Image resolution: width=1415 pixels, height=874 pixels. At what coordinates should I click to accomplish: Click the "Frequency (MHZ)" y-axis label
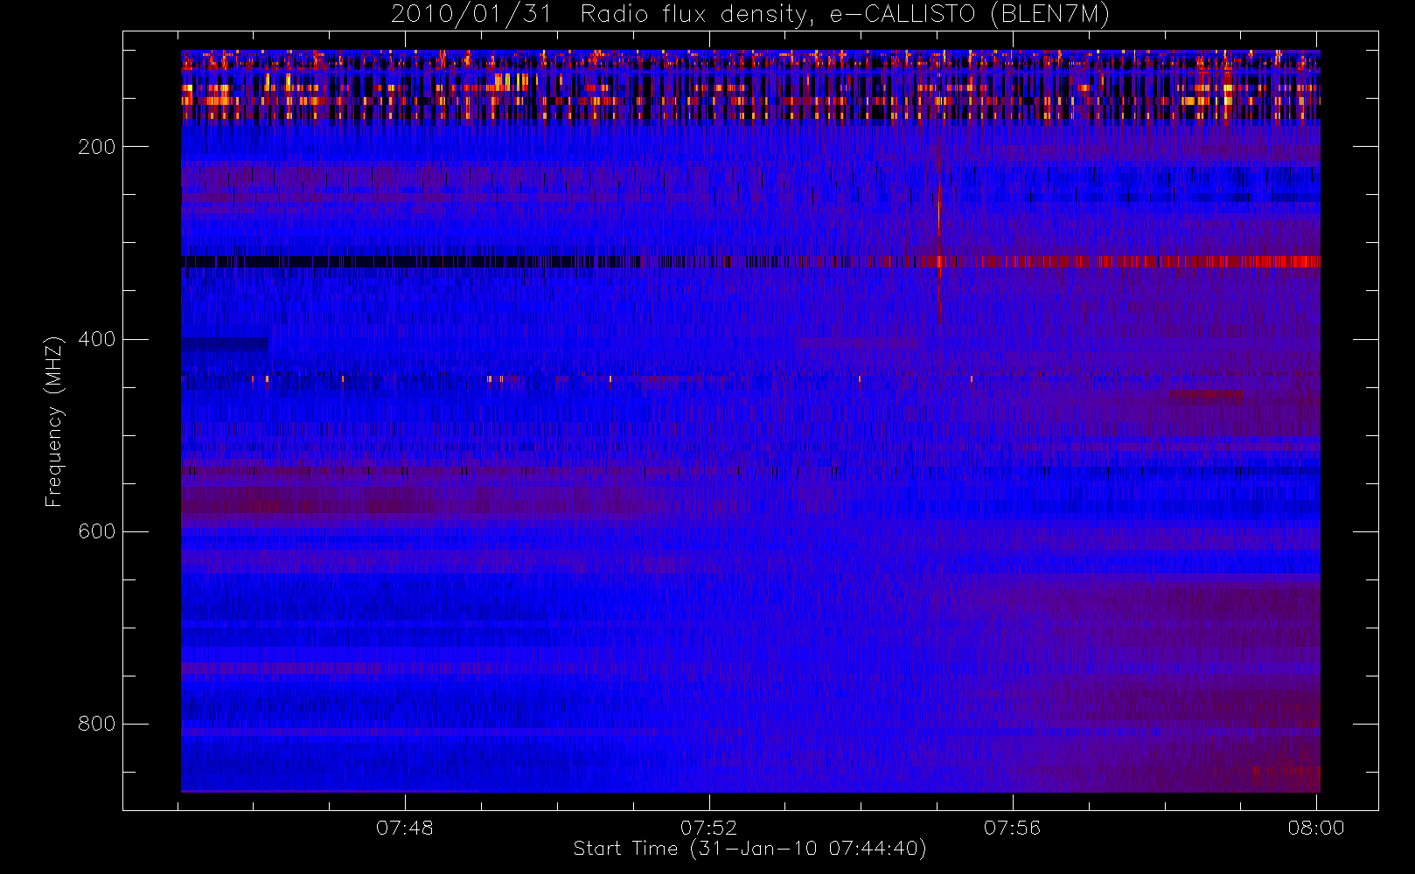tap(54, 421)
